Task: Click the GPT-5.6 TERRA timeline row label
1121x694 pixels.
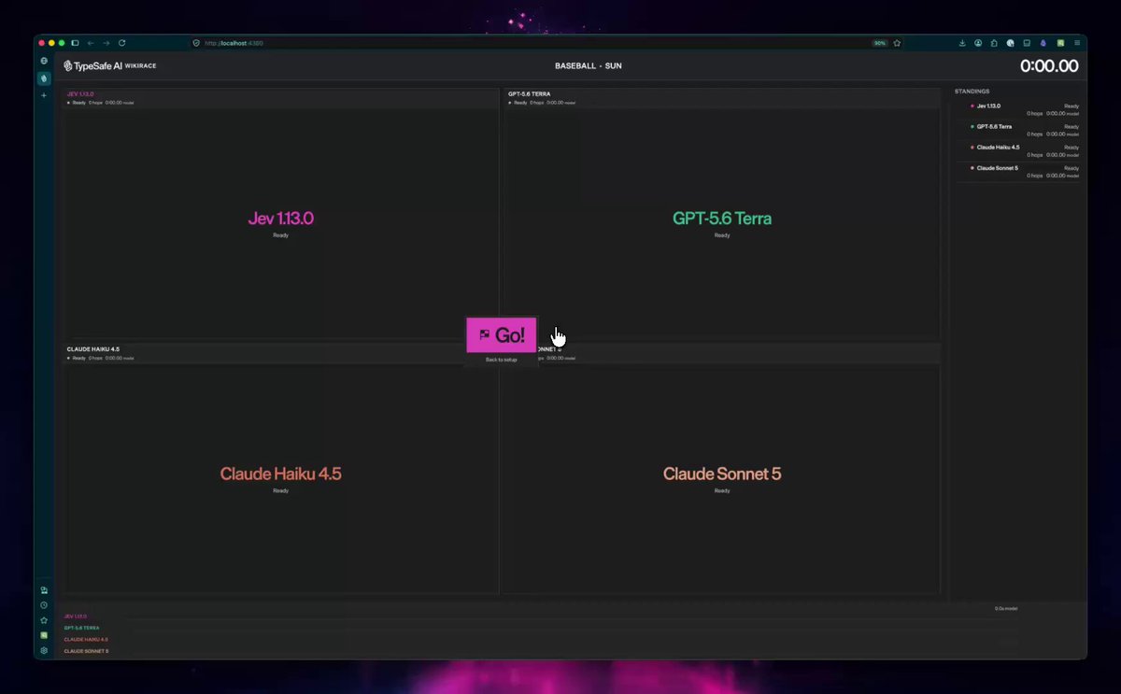Action: (82, 628)
